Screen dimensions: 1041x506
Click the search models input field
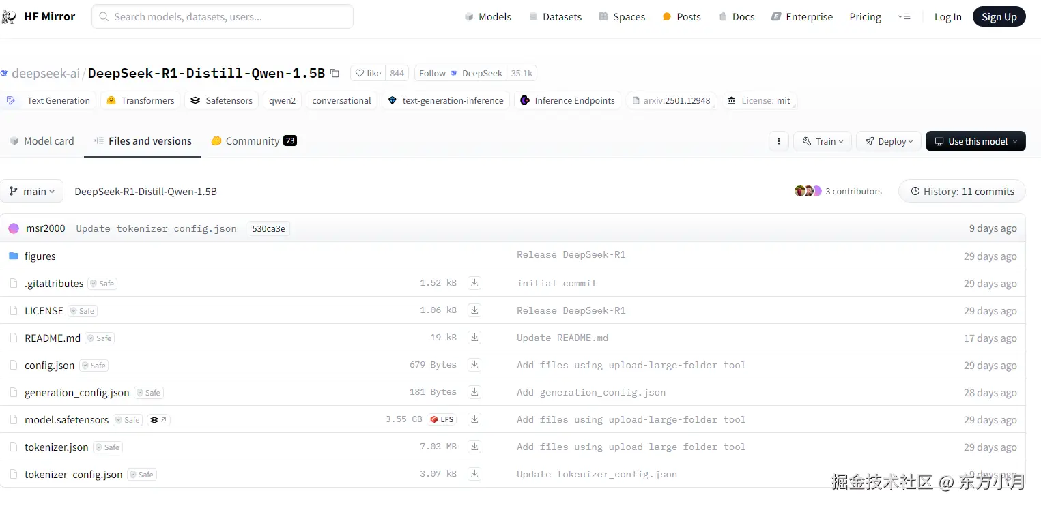pos(223,16)
